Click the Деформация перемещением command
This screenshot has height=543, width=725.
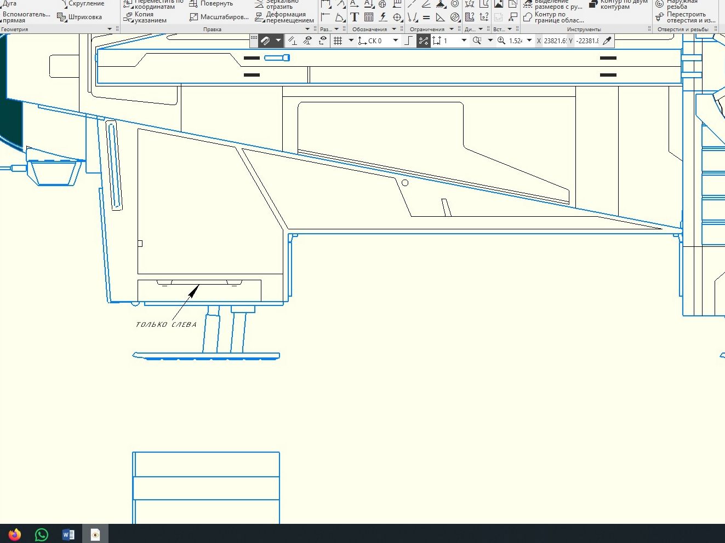pos(284,18)
